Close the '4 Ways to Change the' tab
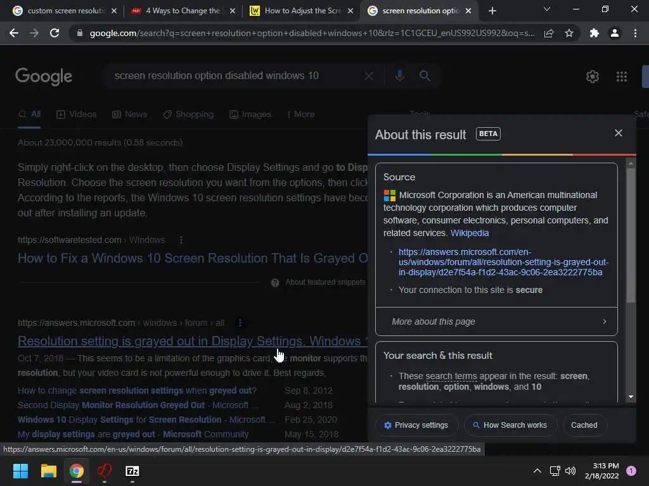 point(233,11)
